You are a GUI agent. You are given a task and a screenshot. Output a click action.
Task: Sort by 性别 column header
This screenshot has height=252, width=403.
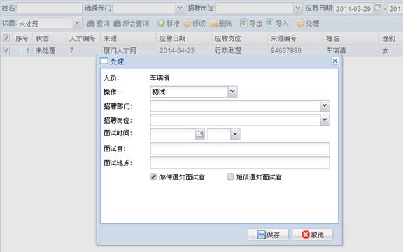click(x=391, y=38)
